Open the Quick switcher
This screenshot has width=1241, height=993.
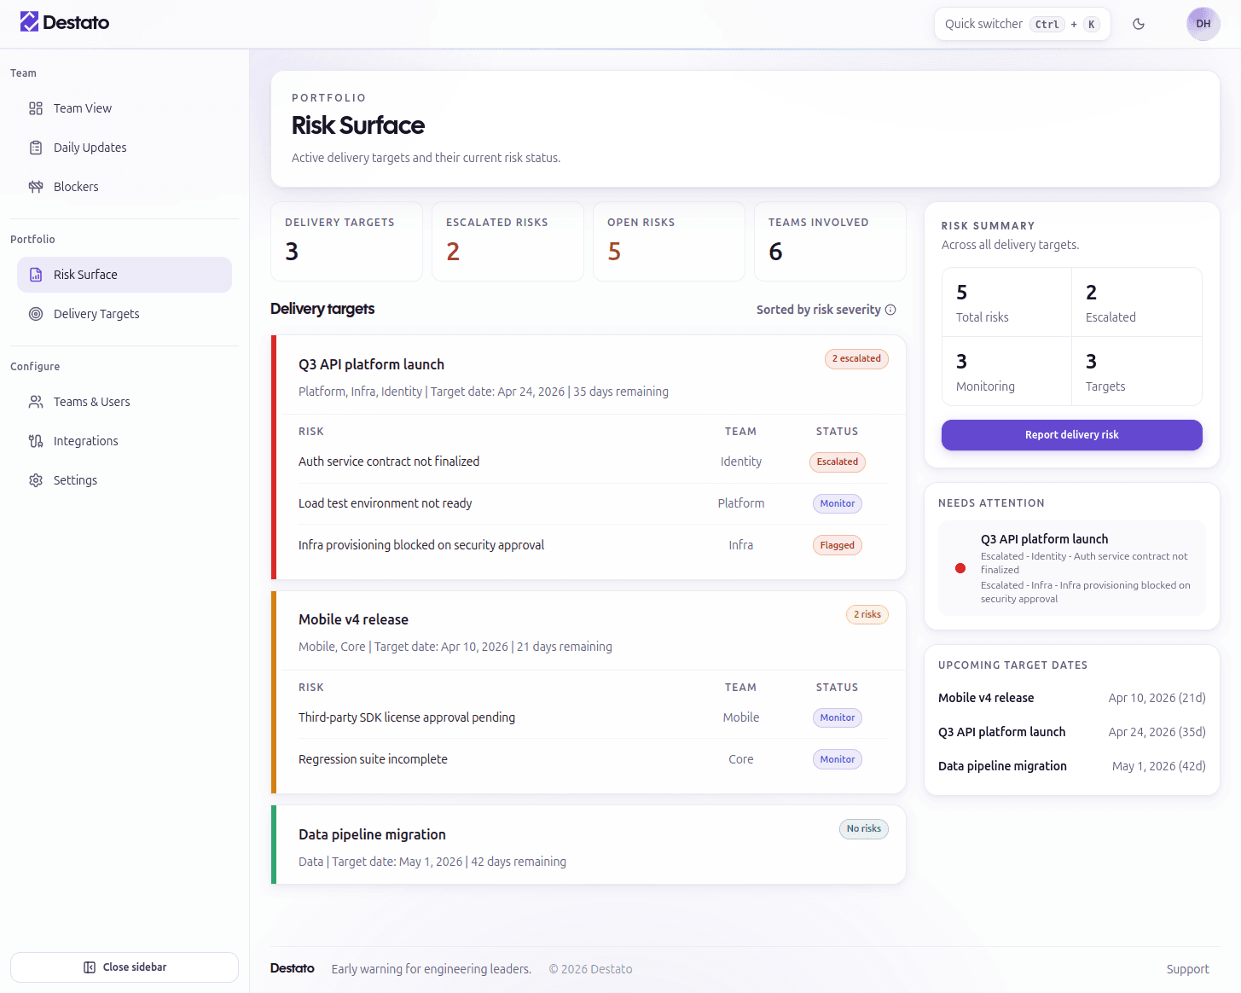click(x=1022, y=24)
